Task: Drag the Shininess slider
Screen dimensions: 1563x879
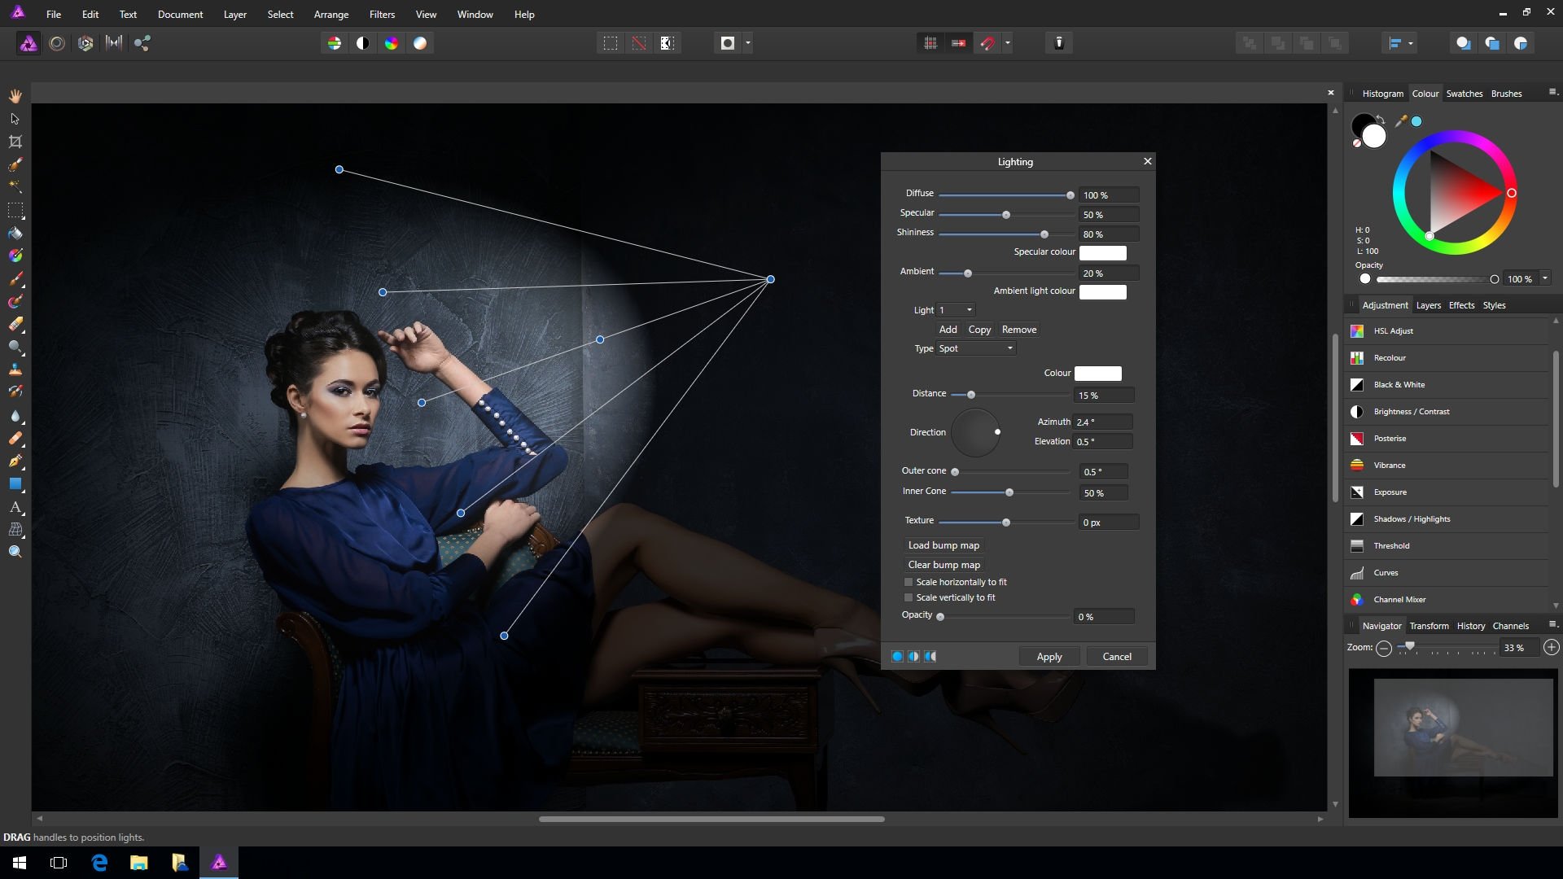Action: (1044, 234)
